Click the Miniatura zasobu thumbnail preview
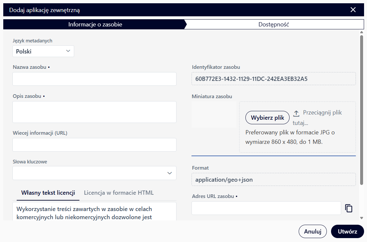 (x=214, y=114)
